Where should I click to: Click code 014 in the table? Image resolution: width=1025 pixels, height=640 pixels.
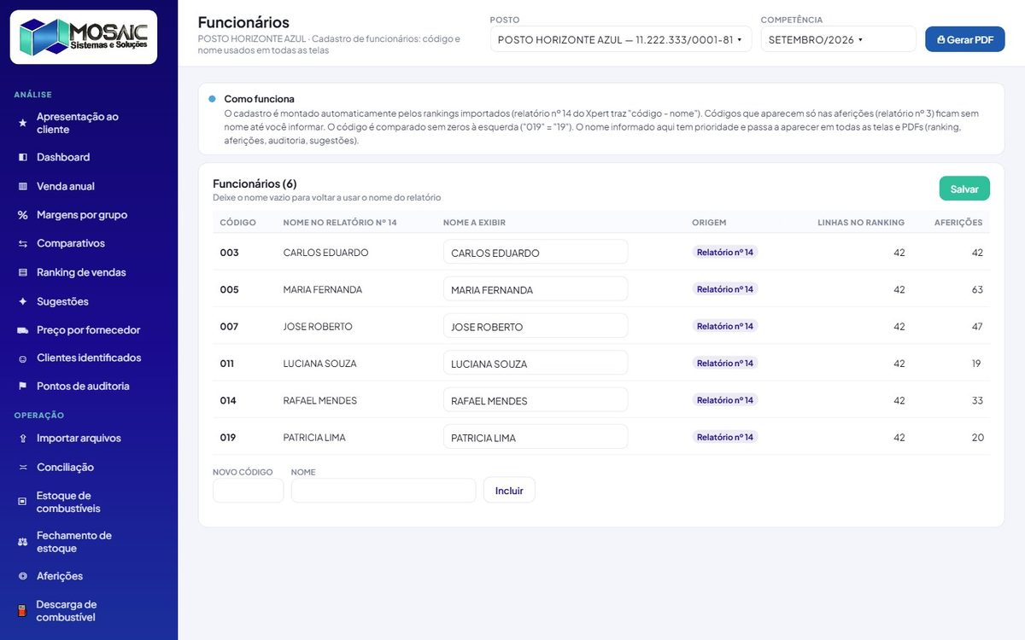(x=228, y=400)
